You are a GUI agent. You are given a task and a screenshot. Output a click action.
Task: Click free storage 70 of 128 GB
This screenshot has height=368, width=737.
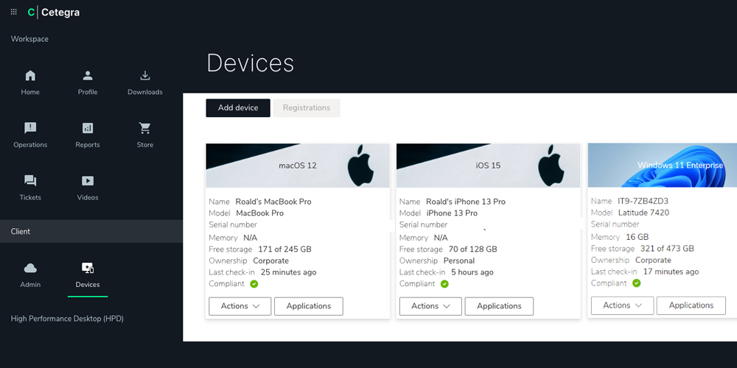pos(473,250)
